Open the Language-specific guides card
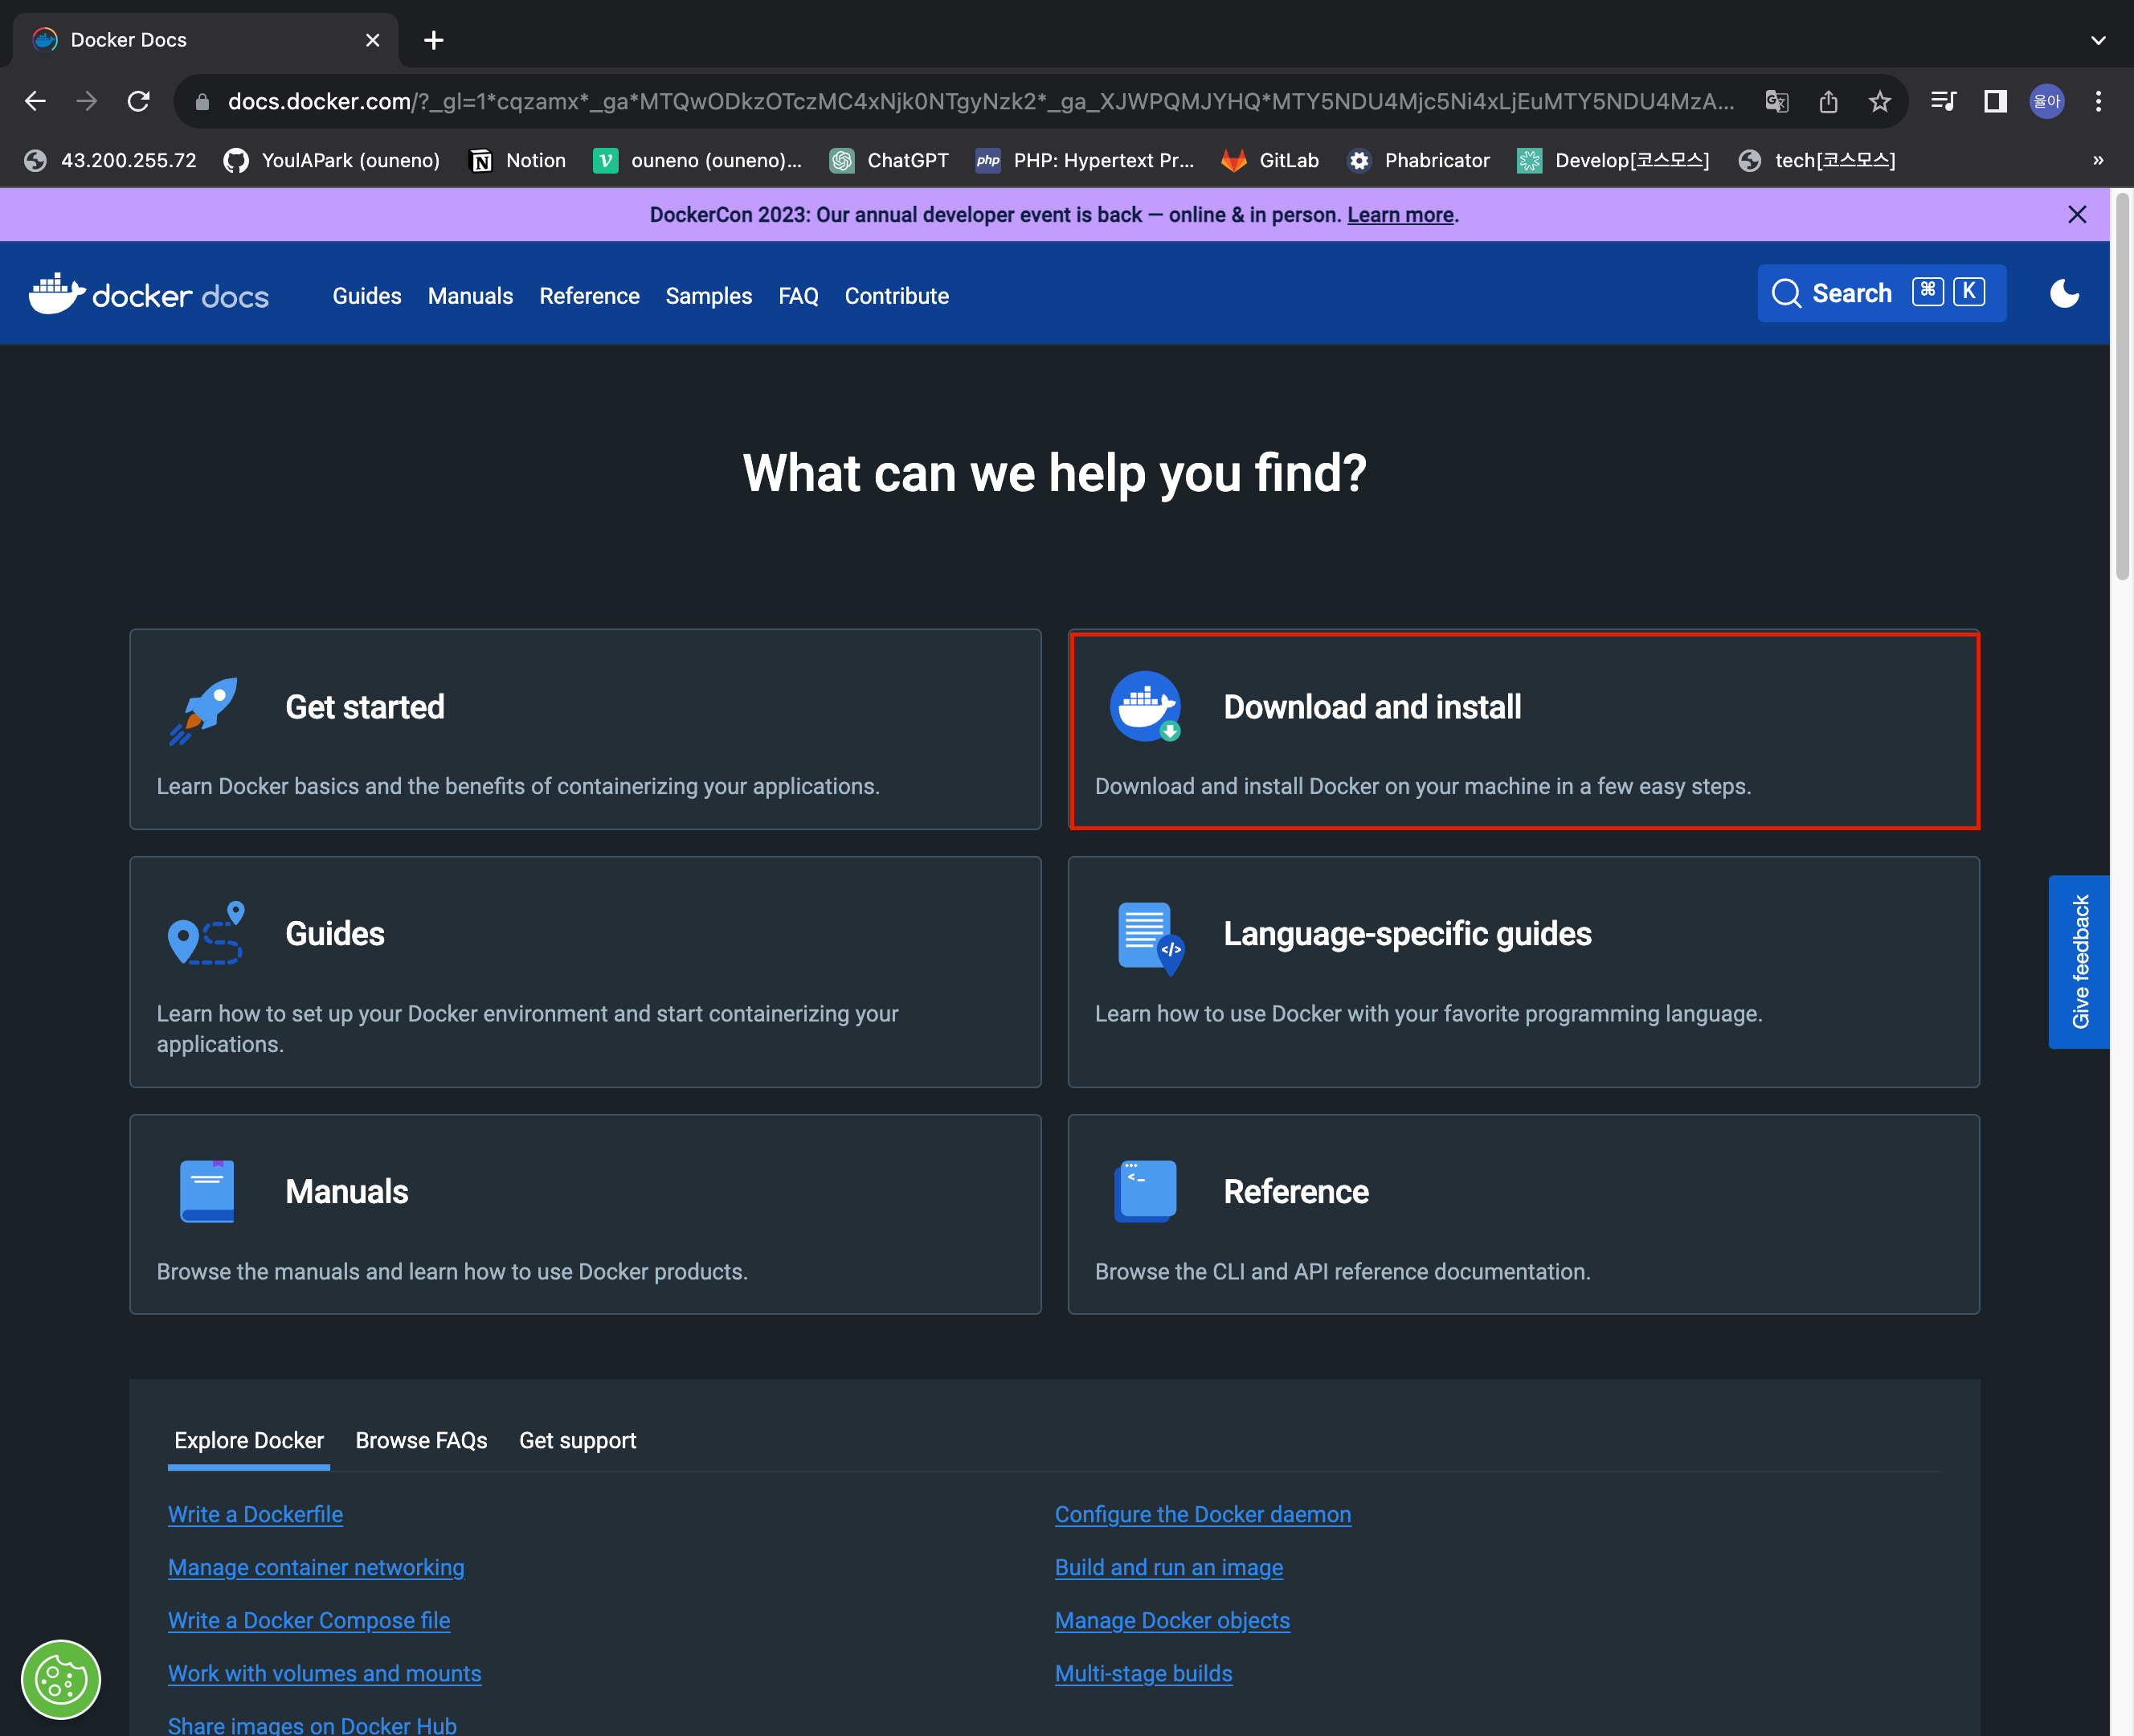This screenshot has height=1736, width=2134. tap(1523, 971)
